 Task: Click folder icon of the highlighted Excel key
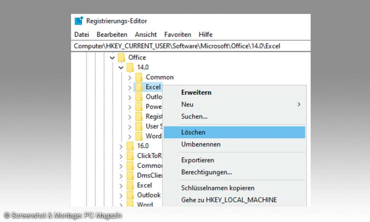tap(139, 87)
